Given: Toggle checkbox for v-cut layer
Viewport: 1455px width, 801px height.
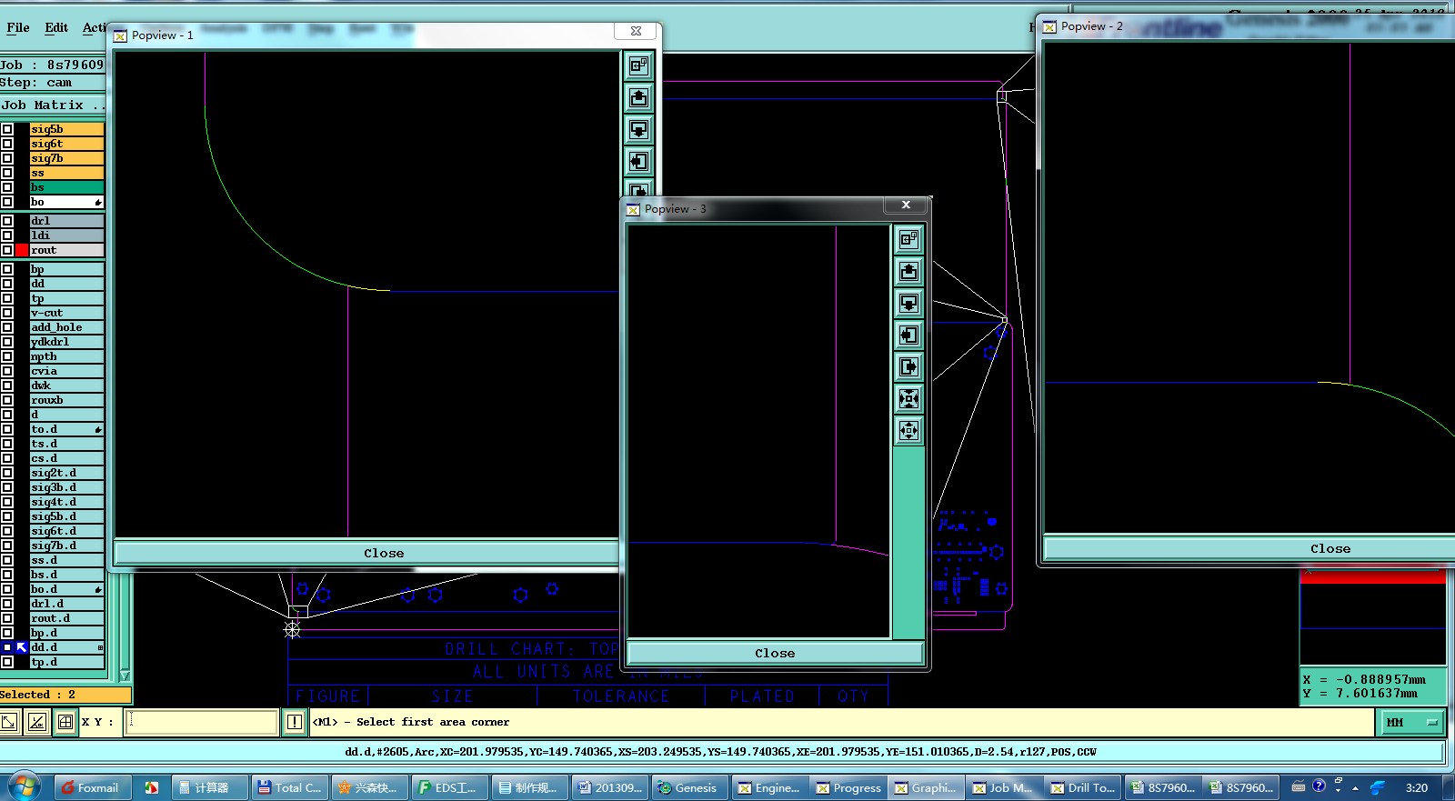Looking at the screenshot, I should pyautogui.click(x=7, y=313).
